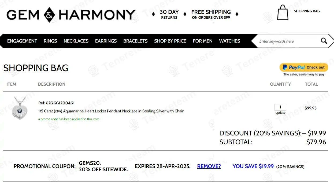334x182 pixels.
Task: Click the 30 Day Returns banner
Action: click(x=169, y=14)
